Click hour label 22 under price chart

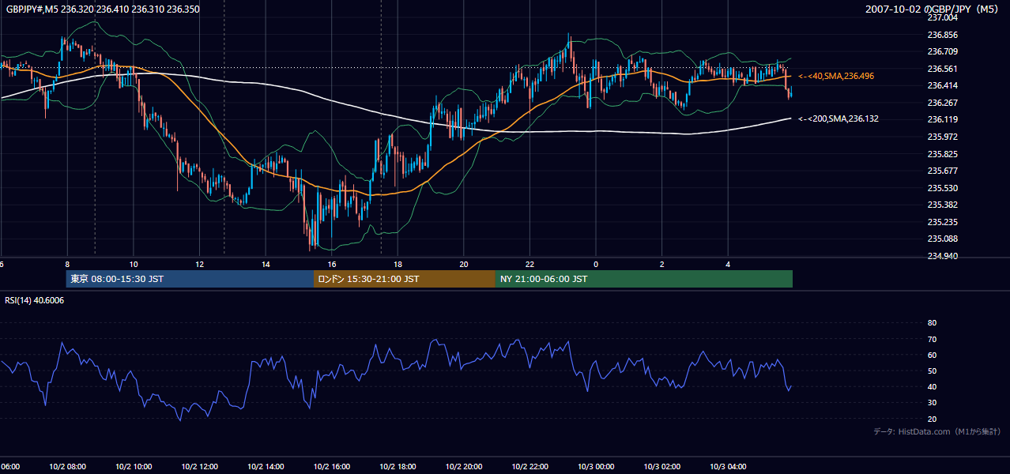pyautogui.click(x=529, y=265)
